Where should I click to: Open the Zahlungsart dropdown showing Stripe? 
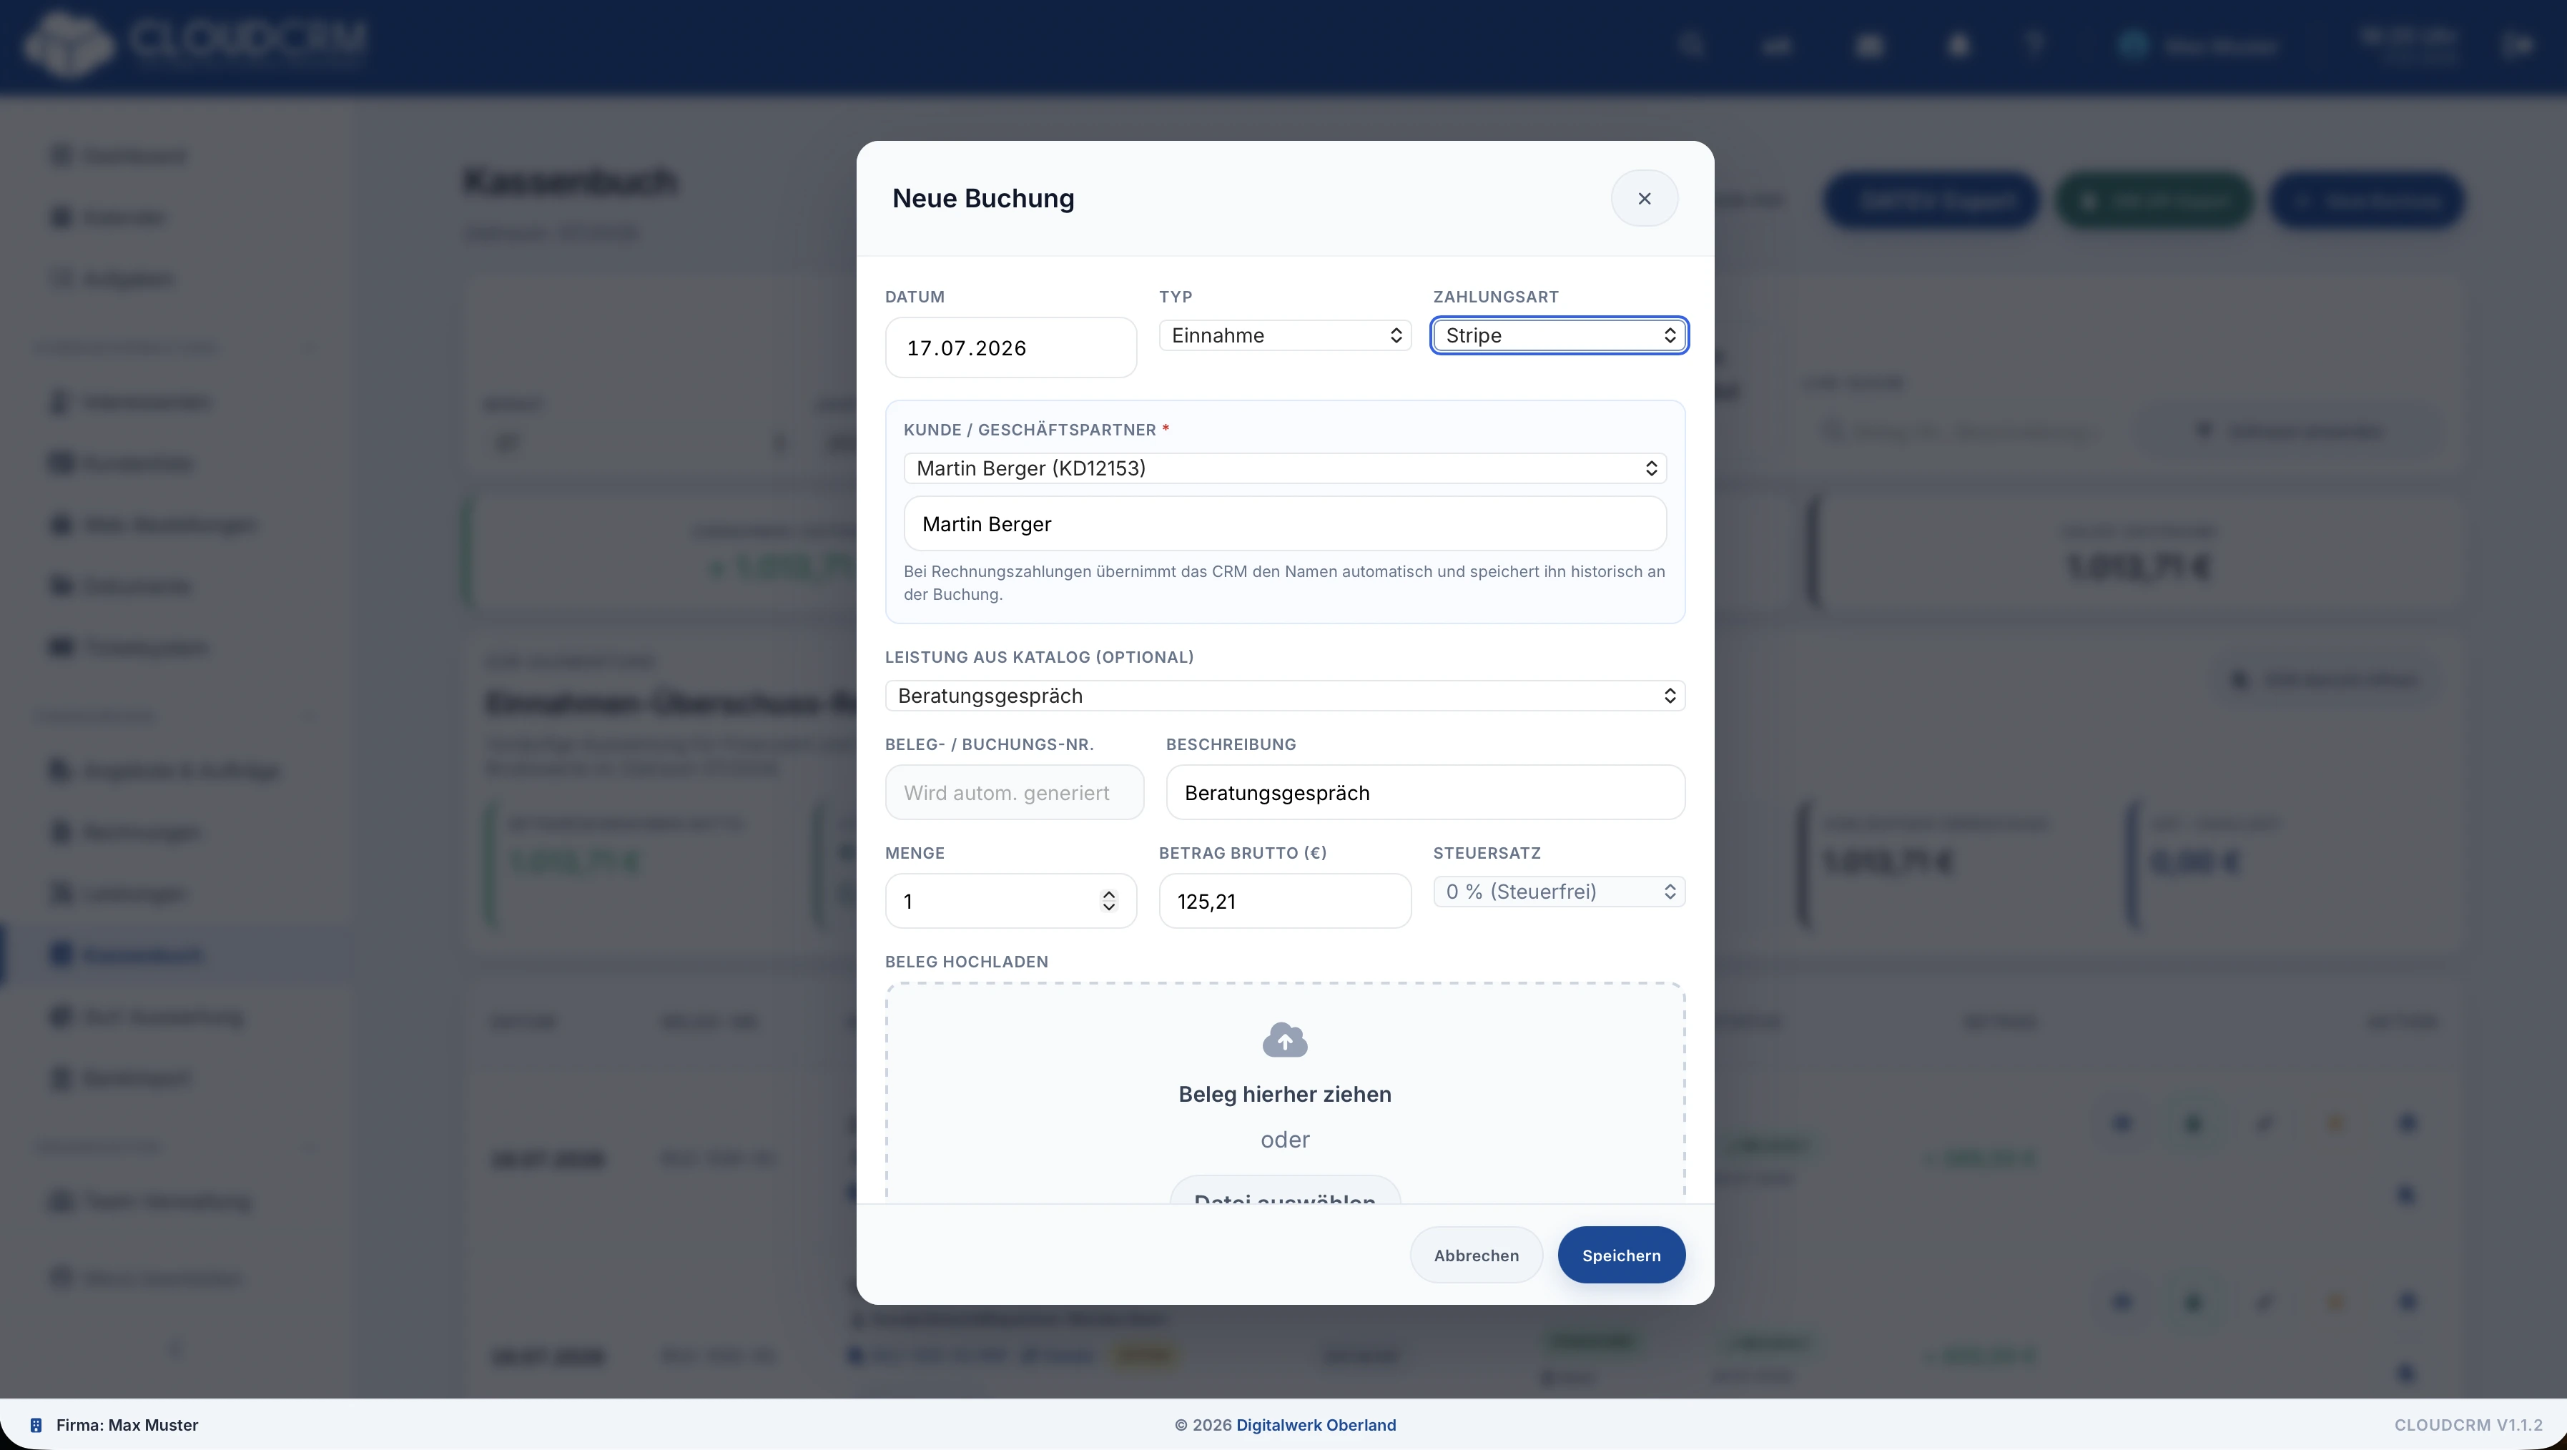1559,335
